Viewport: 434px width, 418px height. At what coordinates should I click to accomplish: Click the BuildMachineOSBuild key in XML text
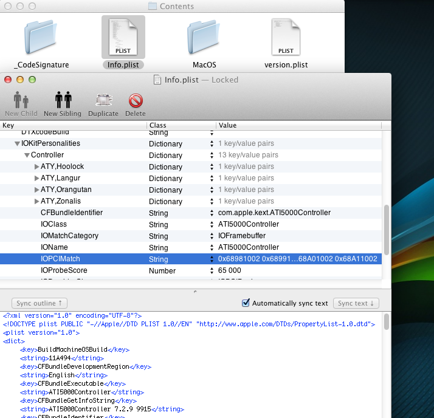[x=72, y=350]
